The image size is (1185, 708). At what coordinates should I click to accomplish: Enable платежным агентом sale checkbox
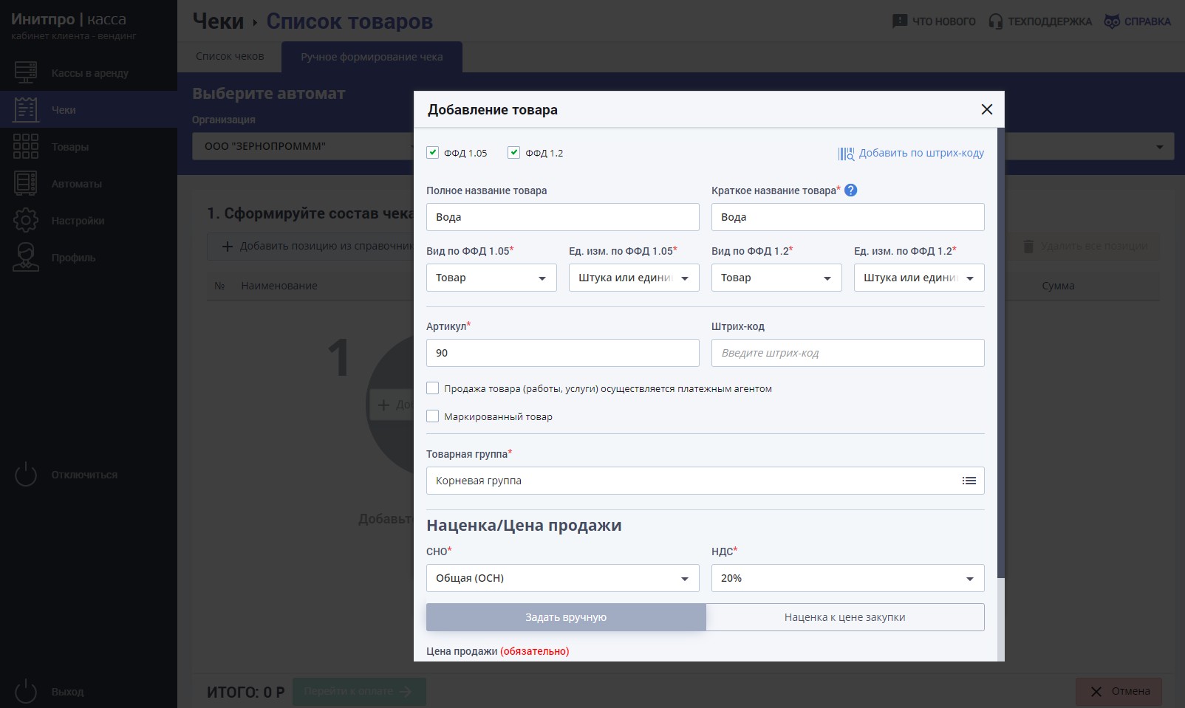point(433,388)
